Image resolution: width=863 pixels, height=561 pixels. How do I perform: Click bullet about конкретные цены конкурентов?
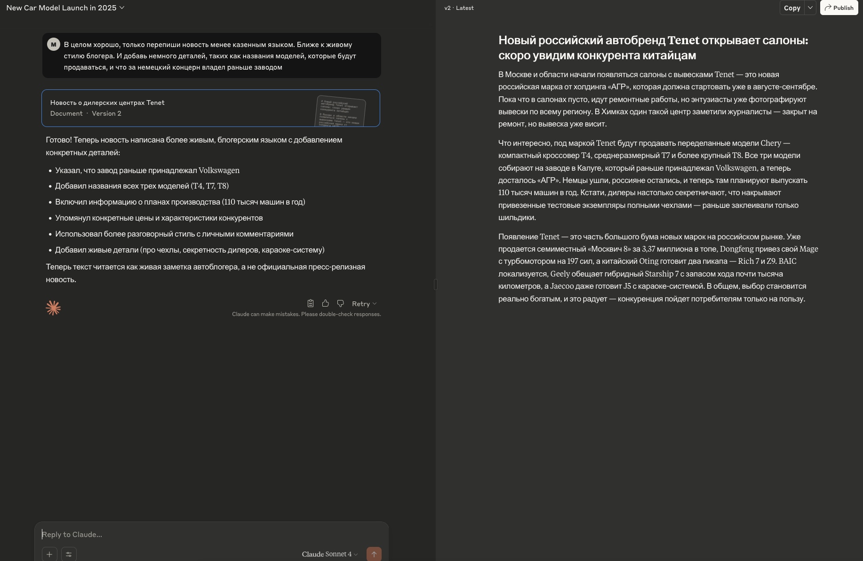pos(159,218)
